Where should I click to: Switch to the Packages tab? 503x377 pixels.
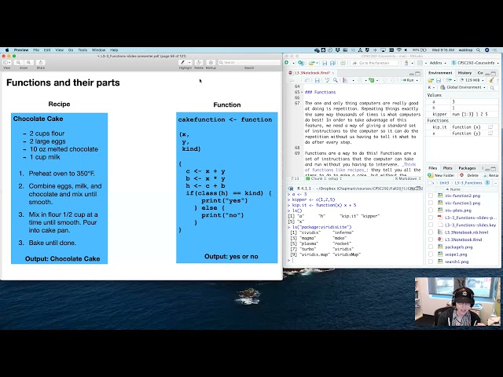[x=467, y=168]
